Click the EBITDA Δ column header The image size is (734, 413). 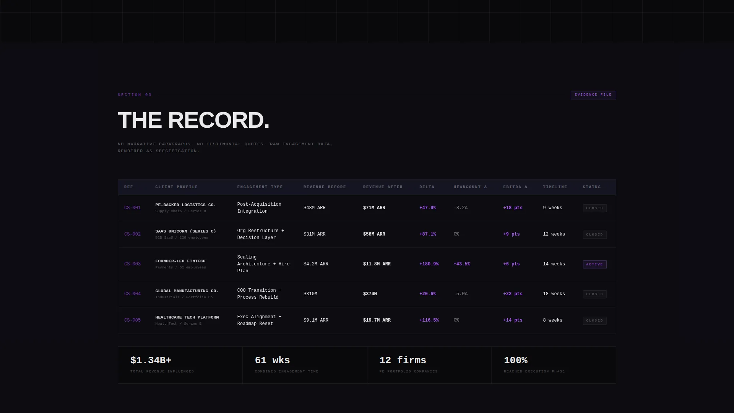click(x=515, y=187)
